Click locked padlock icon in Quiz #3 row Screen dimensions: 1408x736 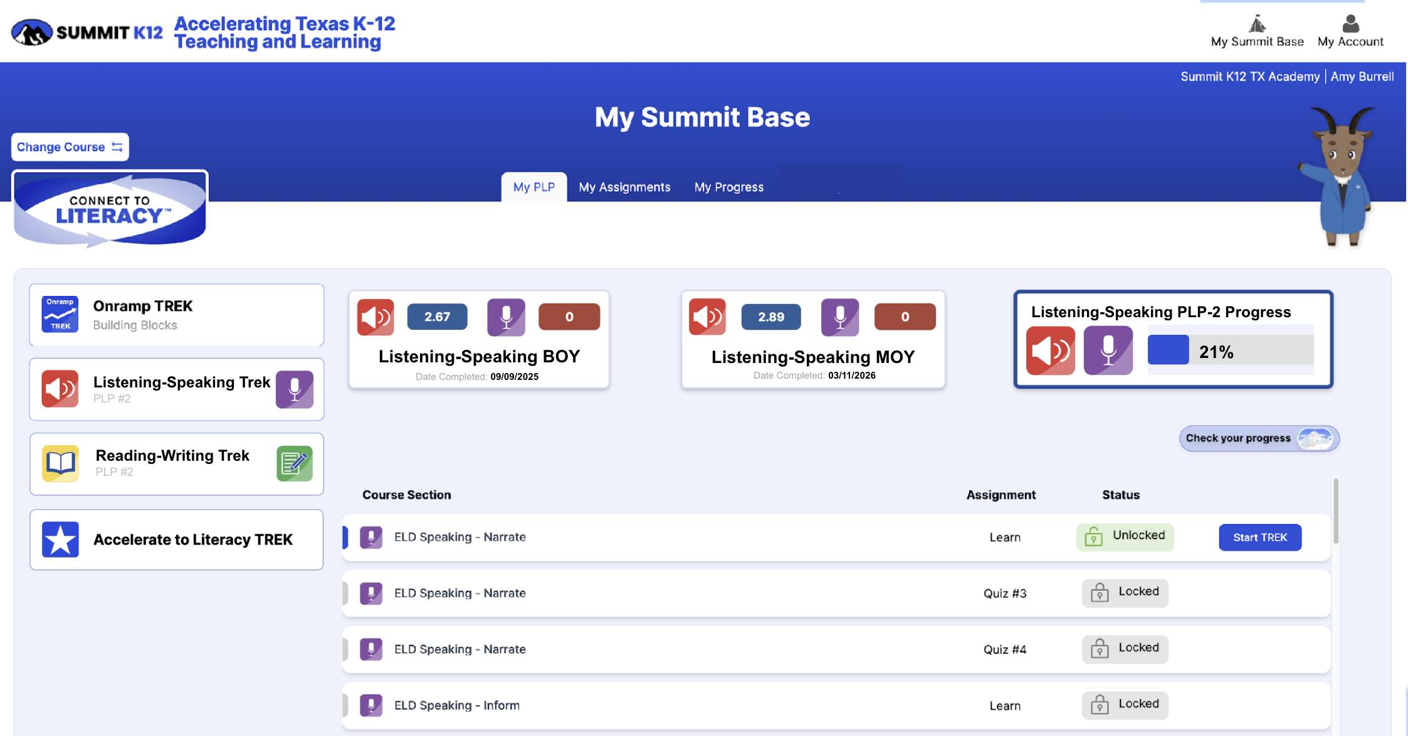point(1100,592)
